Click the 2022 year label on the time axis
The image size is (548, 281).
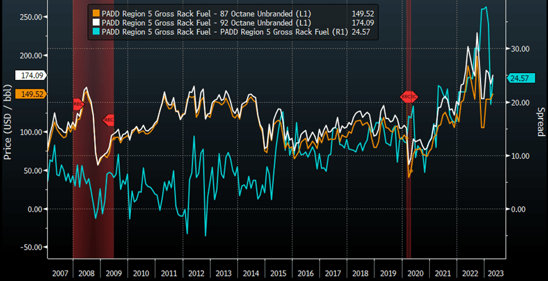pos(470,273)
